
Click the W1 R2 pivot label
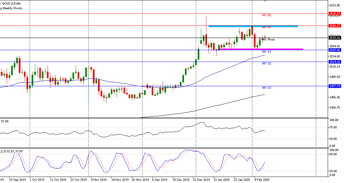click(267, 15)
